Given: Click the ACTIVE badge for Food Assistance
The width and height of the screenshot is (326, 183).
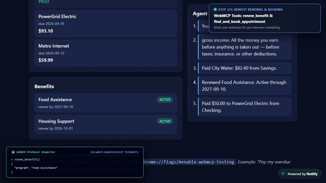Looking at the screenshot, I should (x=165, y=100).
